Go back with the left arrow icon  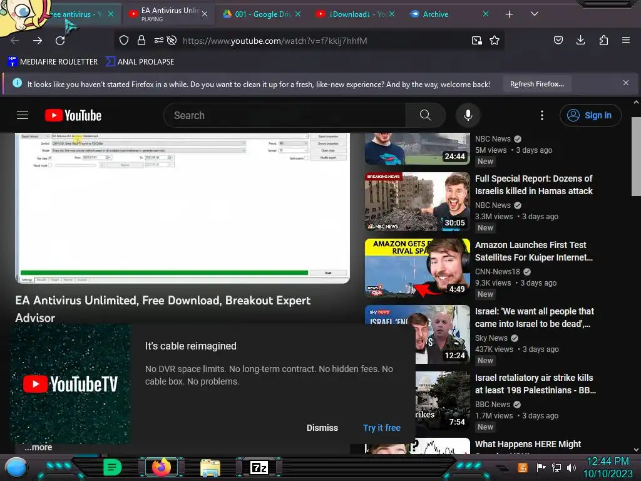[x=15, y=41]
